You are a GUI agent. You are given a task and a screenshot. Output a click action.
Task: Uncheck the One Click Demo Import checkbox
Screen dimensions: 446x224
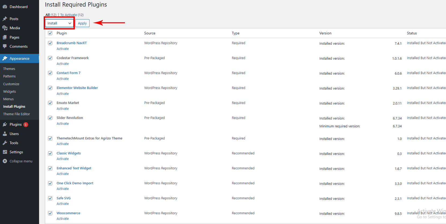point(50,183)
